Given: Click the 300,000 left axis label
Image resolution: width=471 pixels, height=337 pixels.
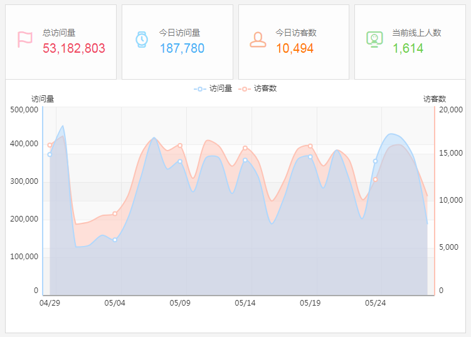Looking at the screenshot, I should pos(24,181).
